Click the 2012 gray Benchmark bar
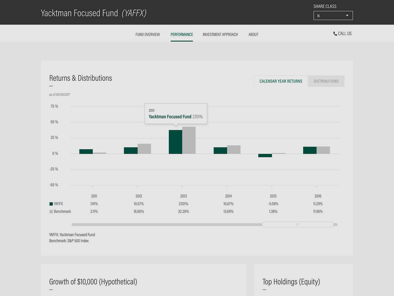Screen dimensions: 394x296 (144, 149)
